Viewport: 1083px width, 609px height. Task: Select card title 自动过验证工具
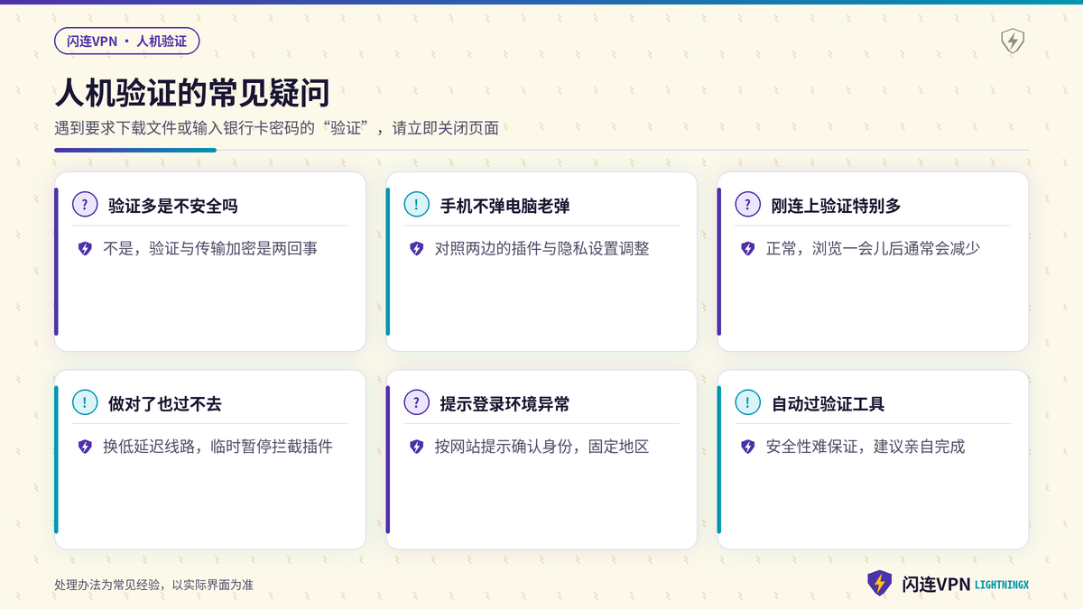coord(828,404)
